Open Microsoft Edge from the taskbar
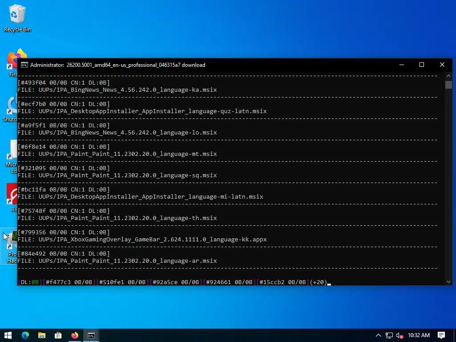 pyautogui.click(x=25, y=335)
